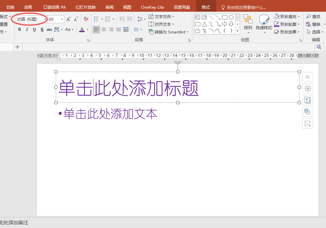This screenshot has height=228, width=326.
Task: Open font dialog launcher in 字体 group
Action: (x=89, y=40)
